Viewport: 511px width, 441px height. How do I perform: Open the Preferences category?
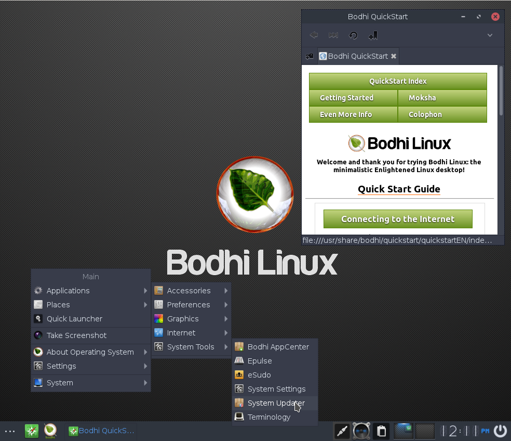click(191, 305)
